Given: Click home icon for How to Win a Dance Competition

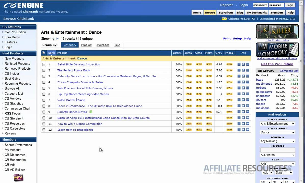Looking at the screenshot, I should (243, 124).
